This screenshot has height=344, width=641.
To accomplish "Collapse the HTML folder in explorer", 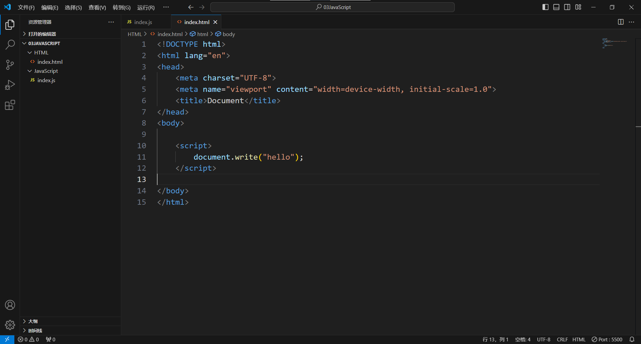I will tap(70, 52).
